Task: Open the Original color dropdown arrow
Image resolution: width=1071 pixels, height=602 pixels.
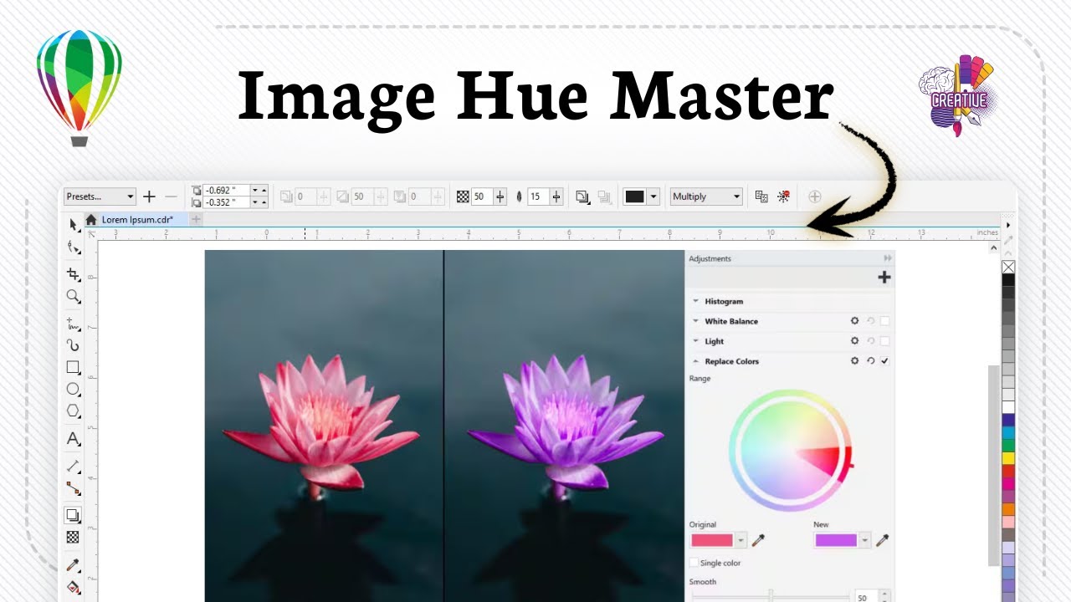Action: [x=740, y=540]
